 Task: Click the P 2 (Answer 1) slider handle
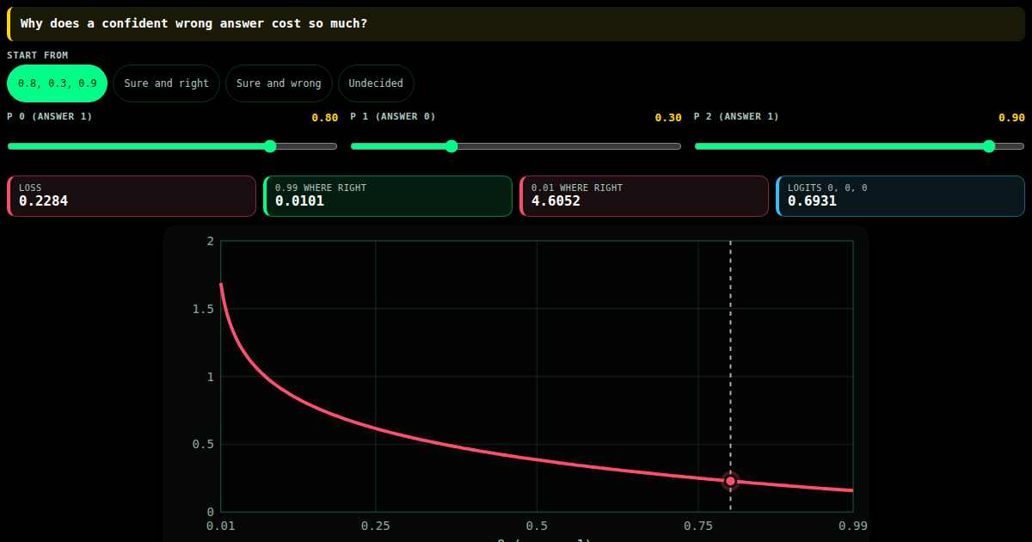coord(989,146)
